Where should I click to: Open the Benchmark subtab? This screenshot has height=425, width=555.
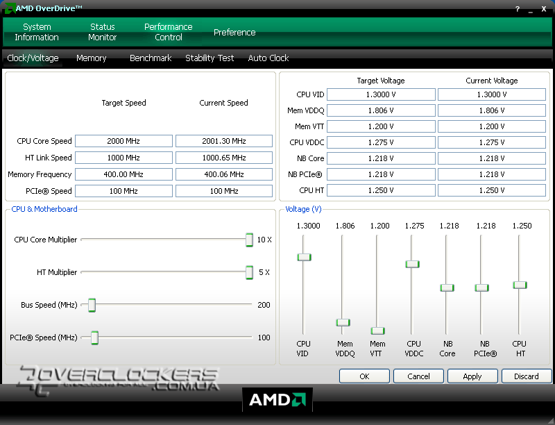151,58
